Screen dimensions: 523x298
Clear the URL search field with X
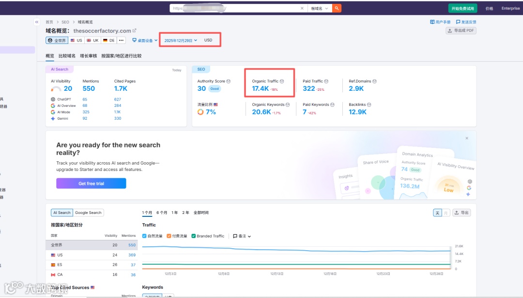coord(302,8)
